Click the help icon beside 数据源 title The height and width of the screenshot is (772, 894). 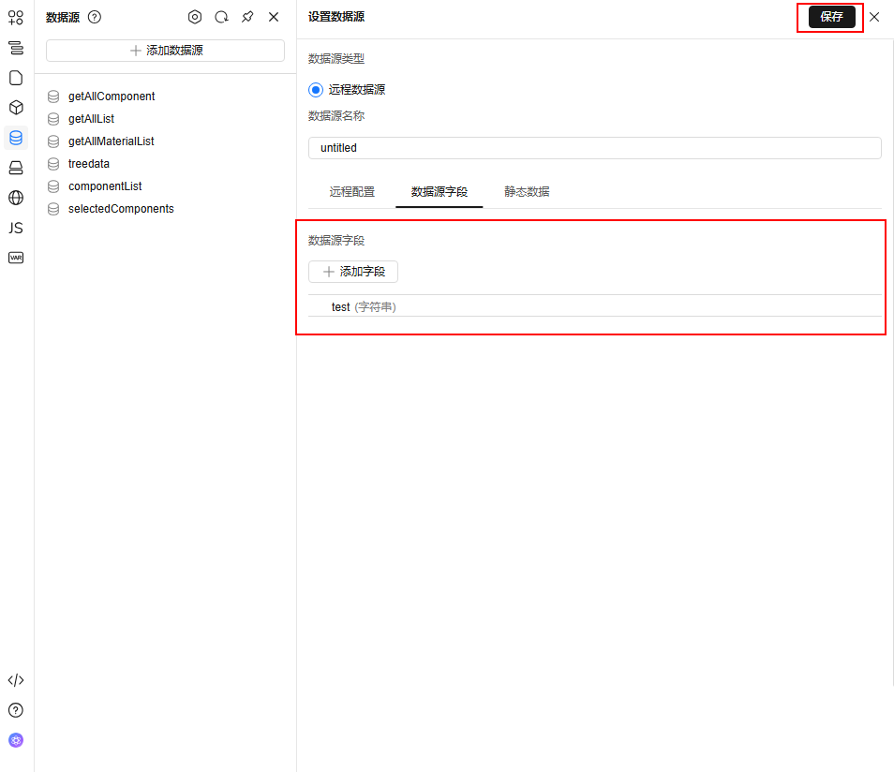[95, 17]
